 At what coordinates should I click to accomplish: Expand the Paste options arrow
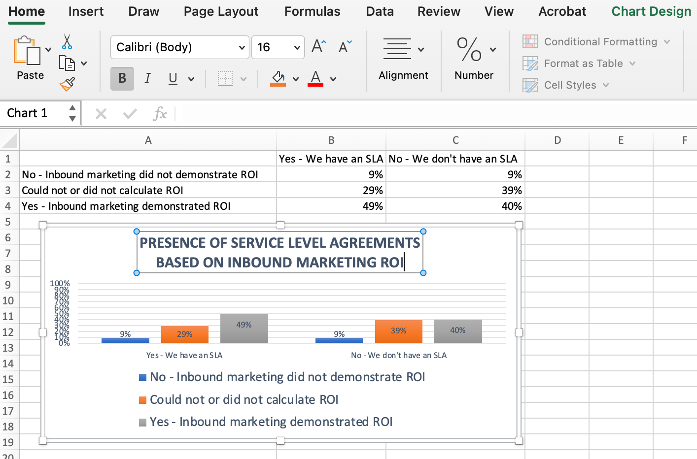pos(48,49)
